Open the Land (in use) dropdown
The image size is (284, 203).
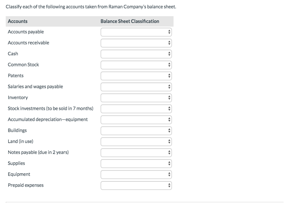click(136, 141)
